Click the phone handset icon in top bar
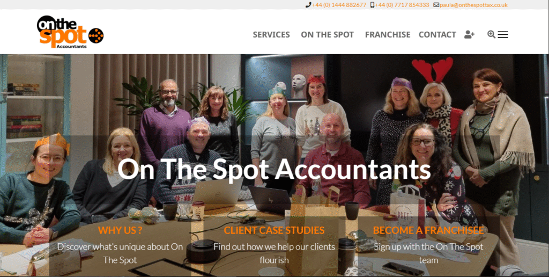The image size is (549, 277). (308, 5)
